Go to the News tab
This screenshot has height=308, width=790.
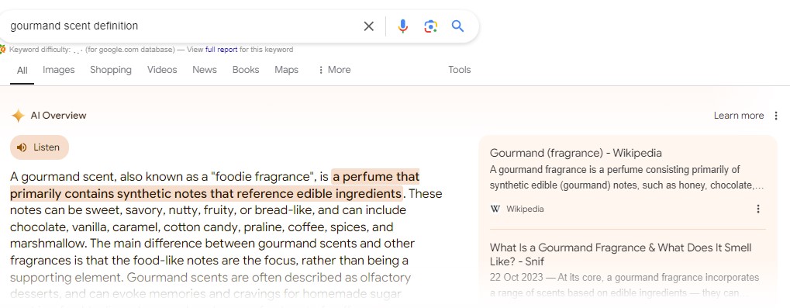coord(205,70)
